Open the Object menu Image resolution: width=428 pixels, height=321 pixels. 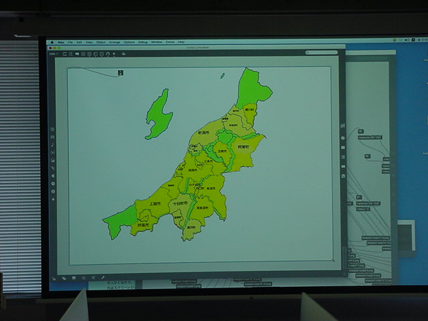click(x=101, y=42)
